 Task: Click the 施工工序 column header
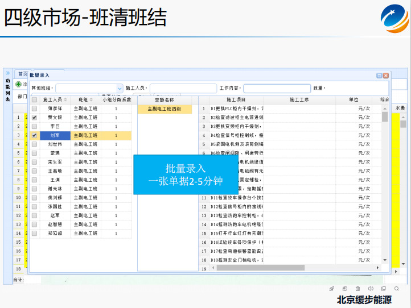[299, 99]
